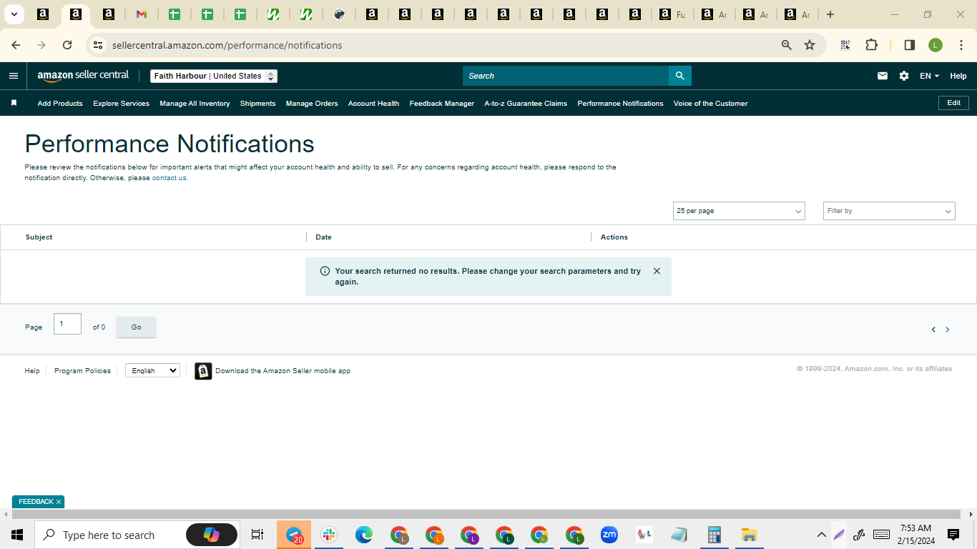The width and height of the screenshot is (977, 549).
Task: Click the Edit button for favorites bar
Action: coord(953,103)
